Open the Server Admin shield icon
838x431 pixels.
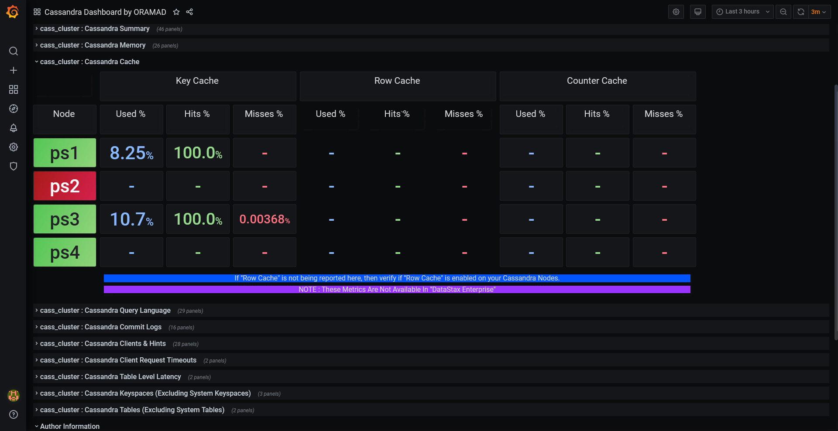[x=14, y=166]
